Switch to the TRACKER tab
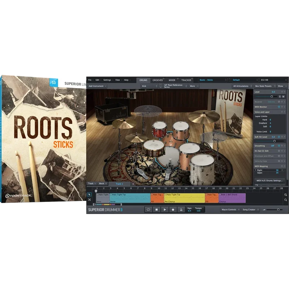289x289 pixels. click(186, 80)
